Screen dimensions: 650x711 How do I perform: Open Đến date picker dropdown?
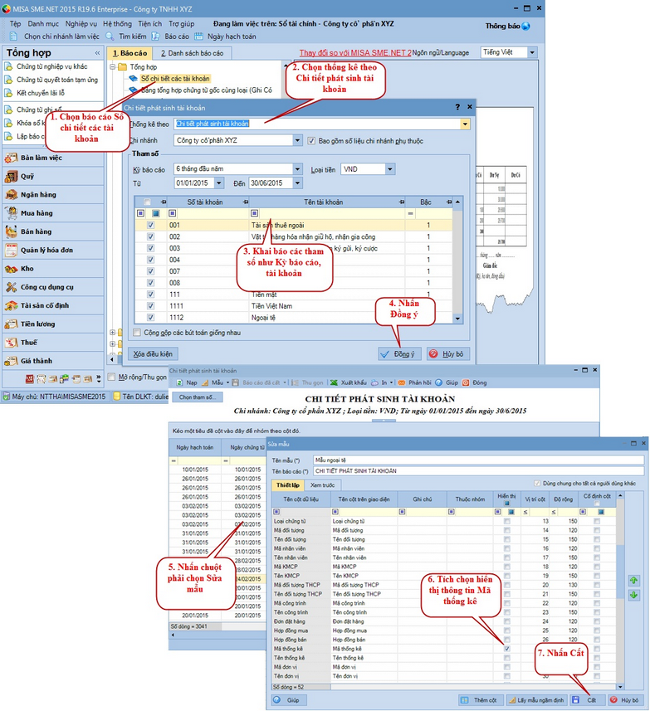297,183
